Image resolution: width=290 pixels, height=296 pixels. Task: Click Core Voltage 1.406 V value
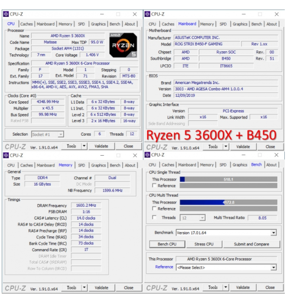click(92, 55)
